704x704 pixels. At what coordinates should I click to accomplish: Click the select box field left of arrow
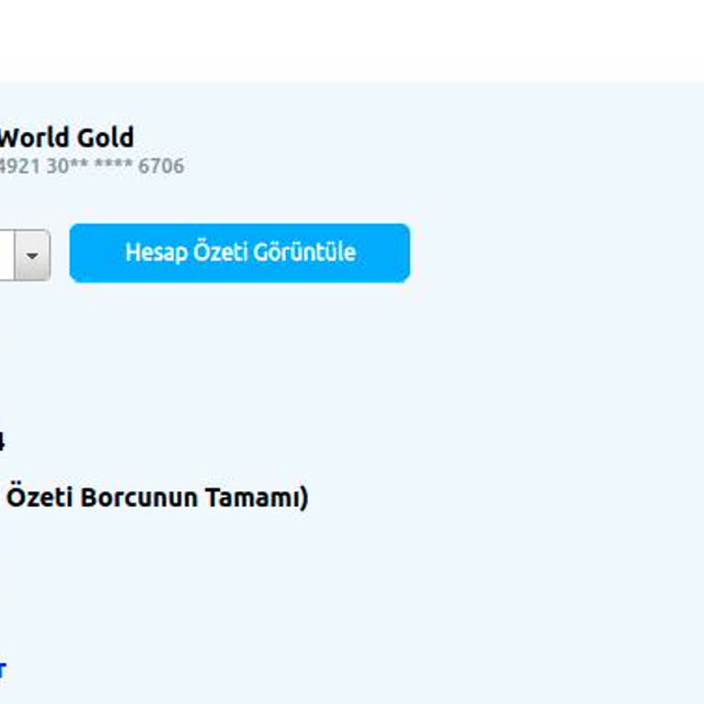(x=6, y=255)
